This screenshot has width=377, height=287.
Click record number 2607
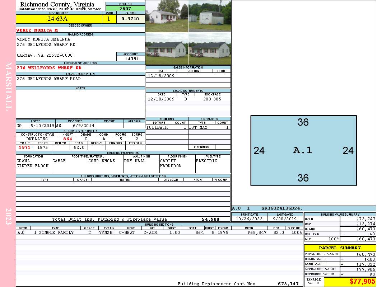click(125, 8)
